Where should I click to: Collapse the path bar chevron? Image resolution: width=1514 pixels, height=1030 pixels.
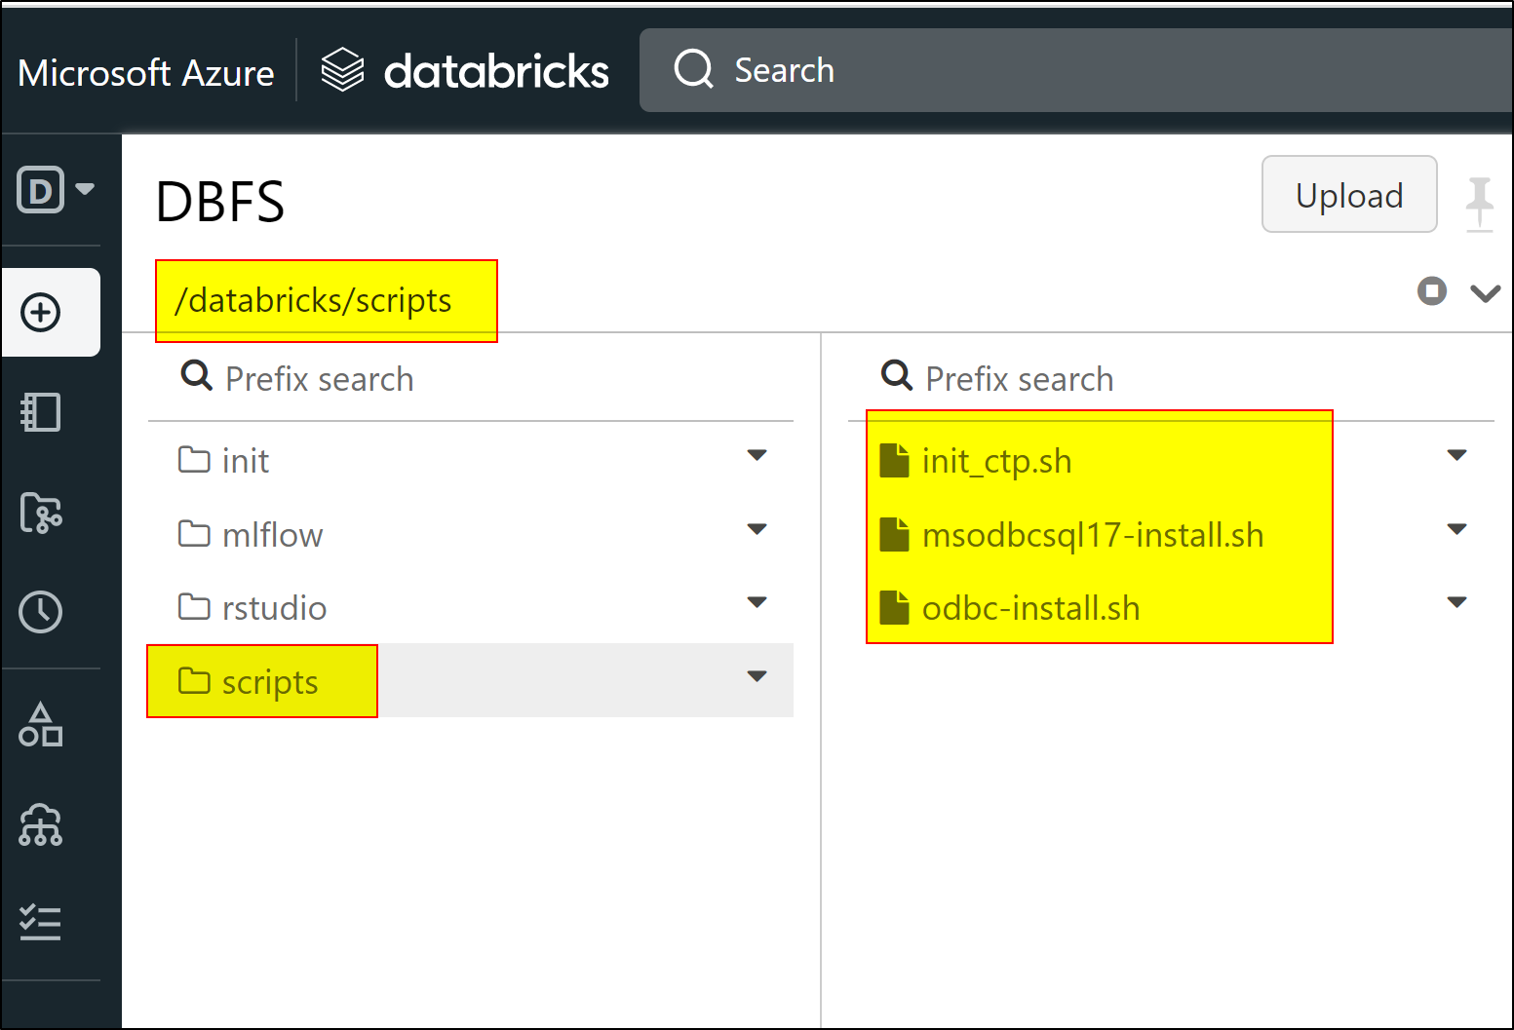[1485, 292]
